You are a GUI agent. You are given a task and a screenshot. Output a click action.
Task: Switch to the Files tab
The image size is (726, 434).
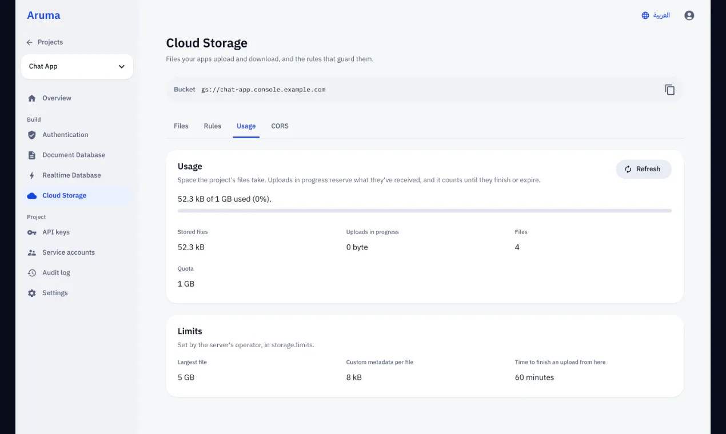181,126
